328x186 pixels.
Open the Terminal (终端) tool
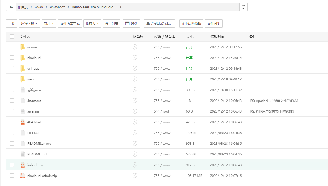tap(131, 23)
